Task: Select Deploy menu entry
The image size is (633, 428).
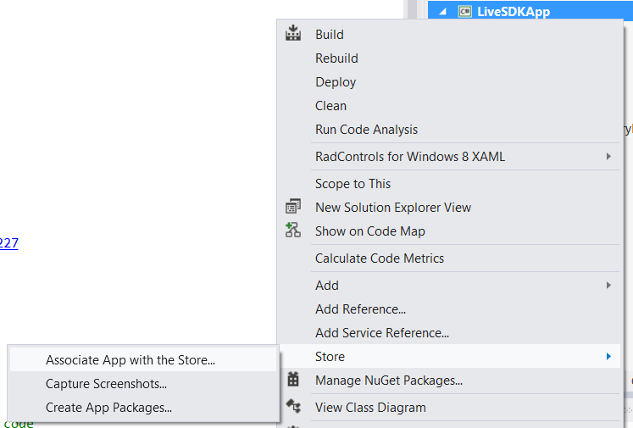Action: 336,82
